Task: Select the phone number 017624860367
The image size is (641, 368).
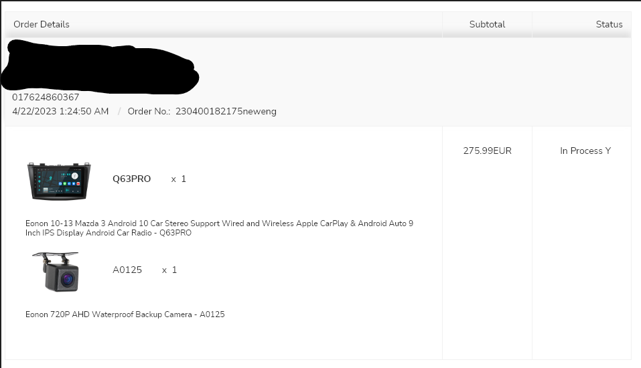Action: [46, 97]
